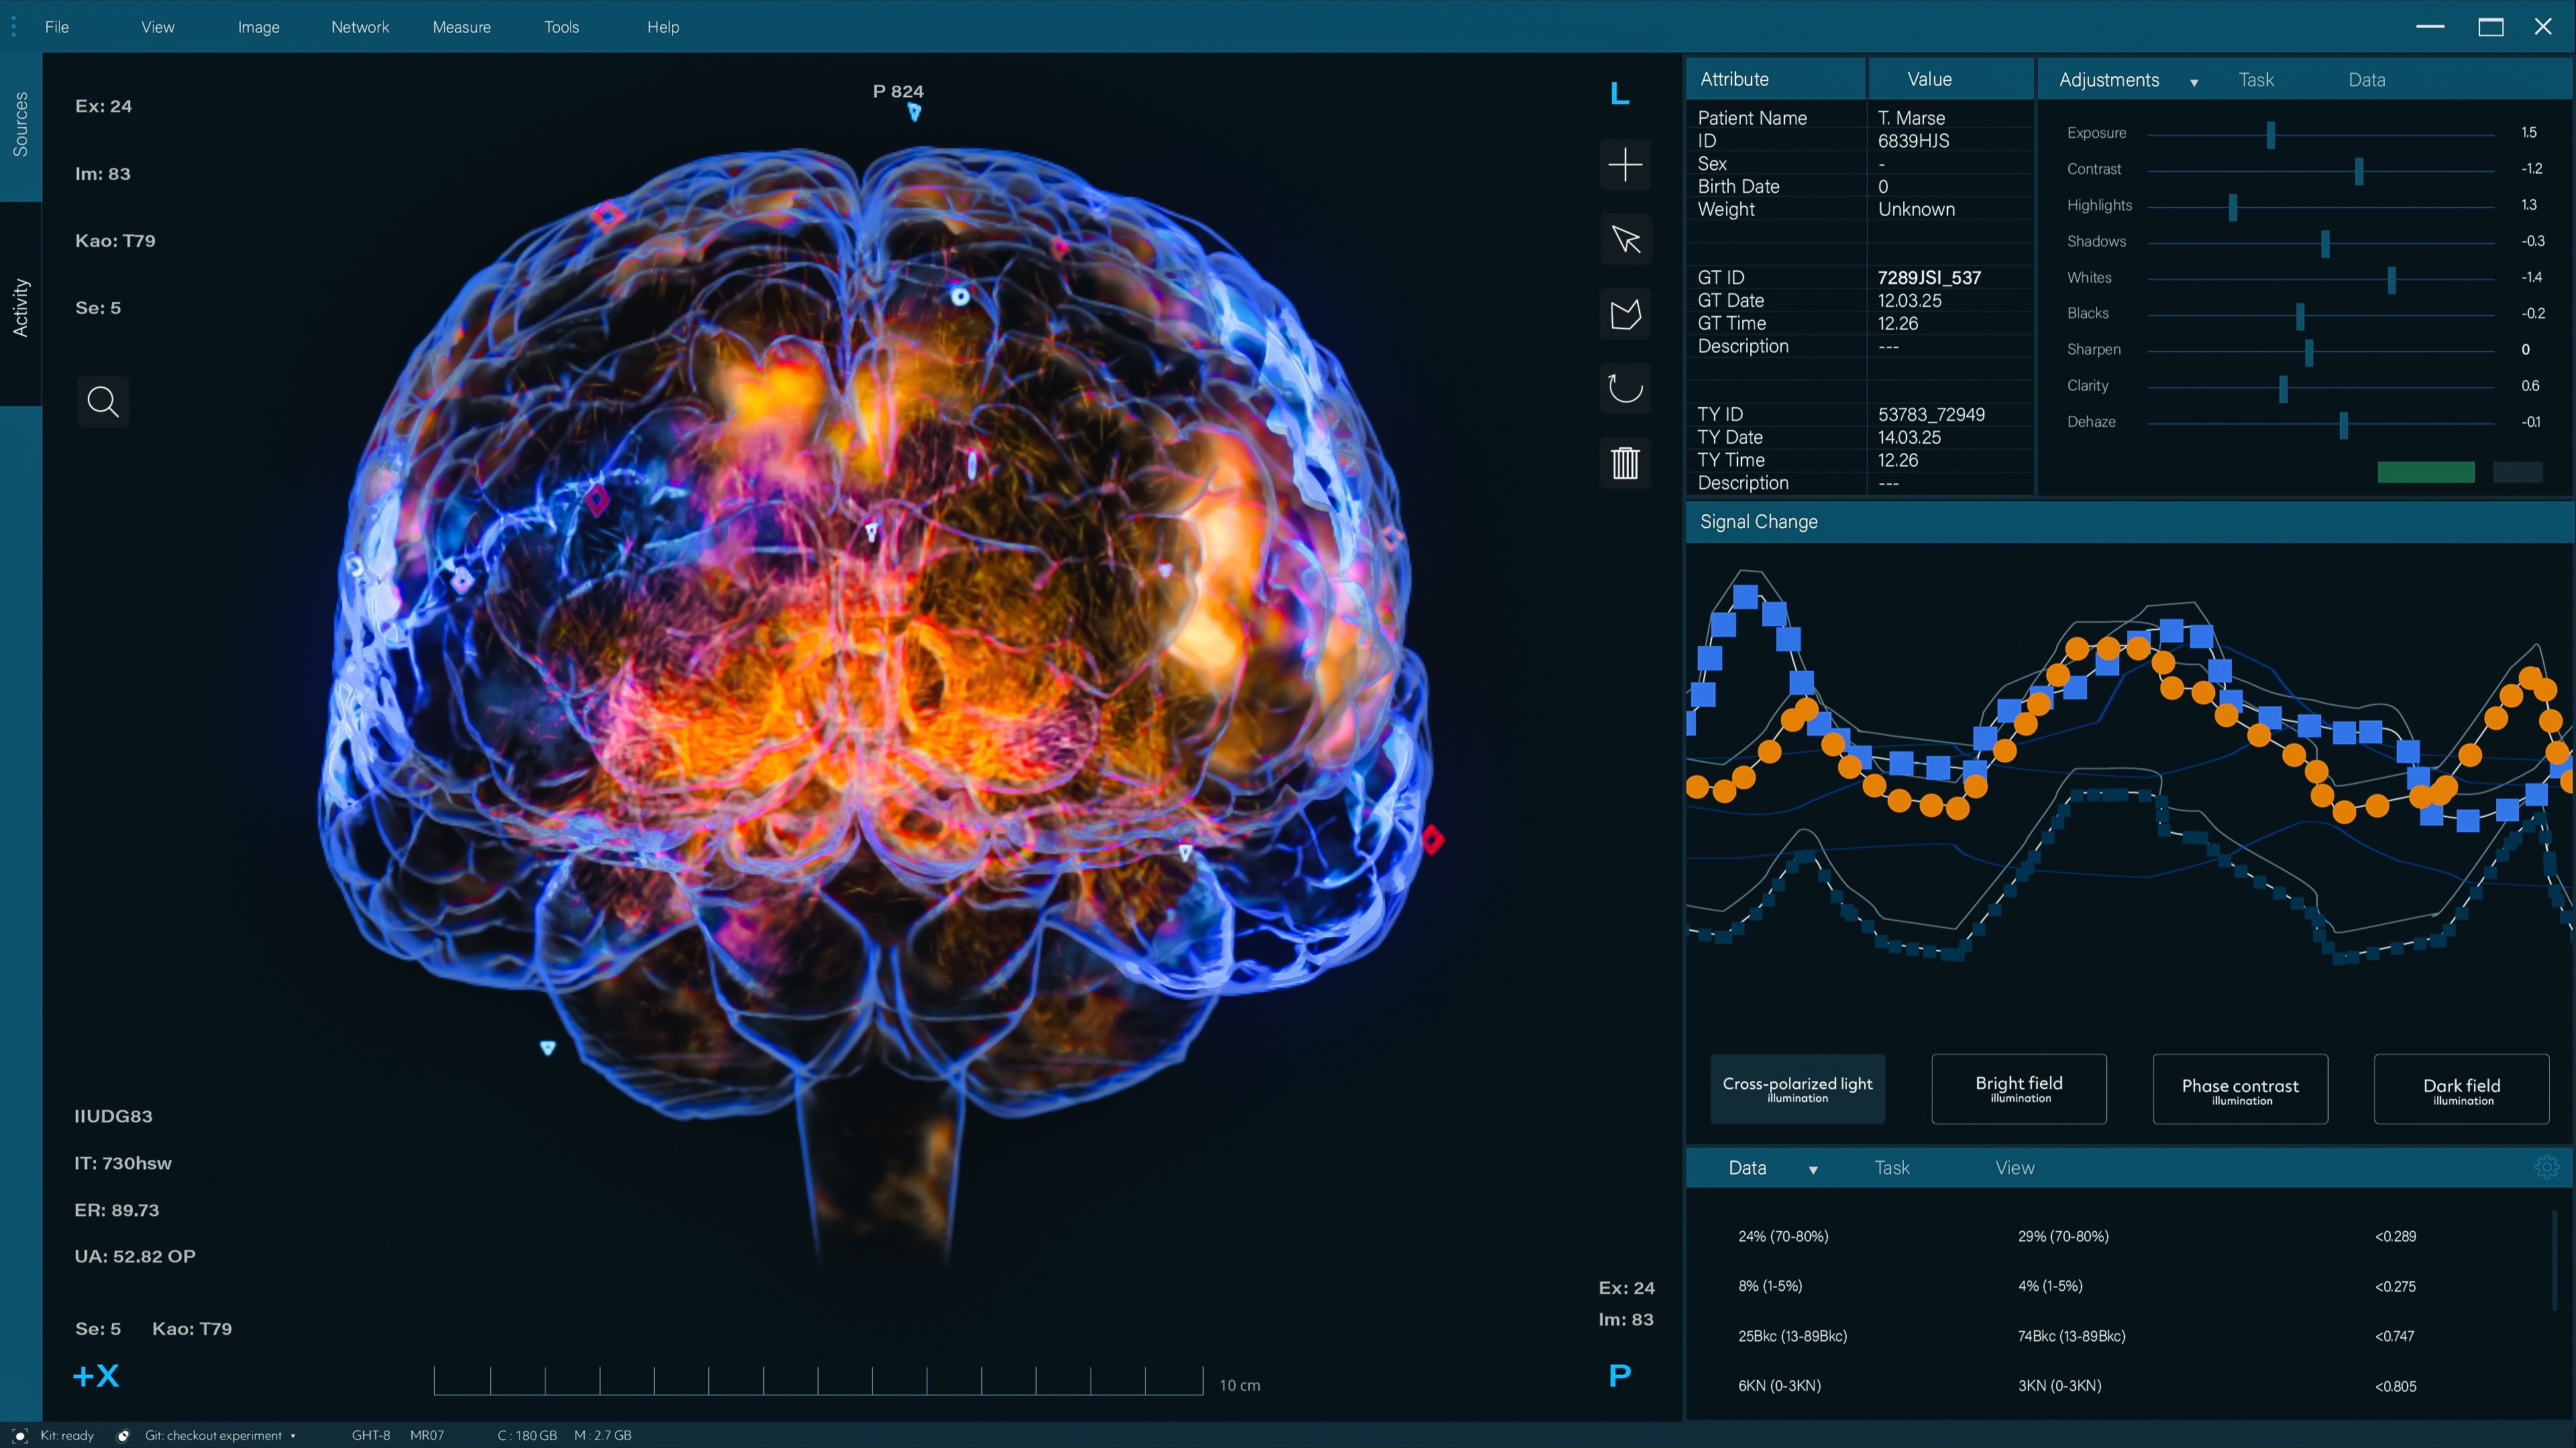Screen dimensions: 2576x1448
Task: Enable Phase contrast illumination
Action: [x=2240, y=1088]
